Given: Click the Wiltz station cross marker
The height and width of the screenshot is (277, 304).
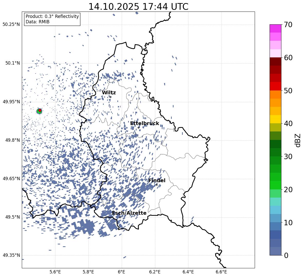Looking at the screenshot, I should (110, 97).
